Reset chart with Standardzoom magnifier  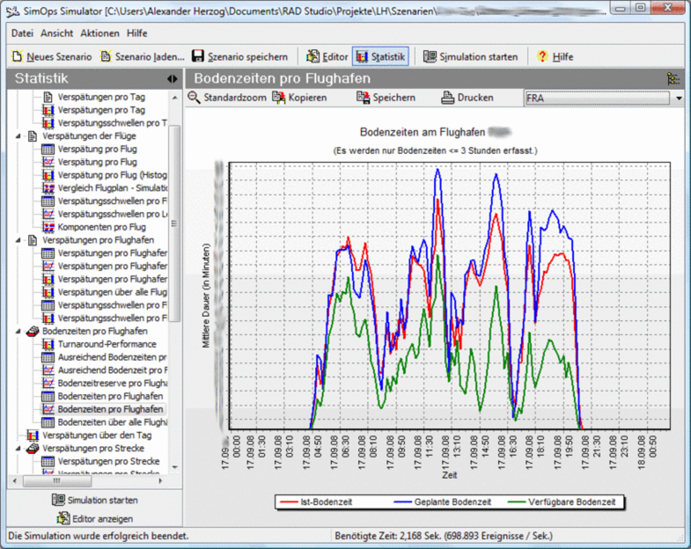pos(195,97)
